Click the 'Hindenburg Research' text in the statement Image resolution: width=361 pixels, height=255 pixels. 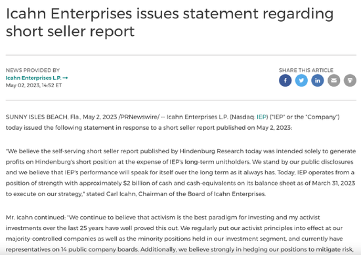tap(211, 151)
